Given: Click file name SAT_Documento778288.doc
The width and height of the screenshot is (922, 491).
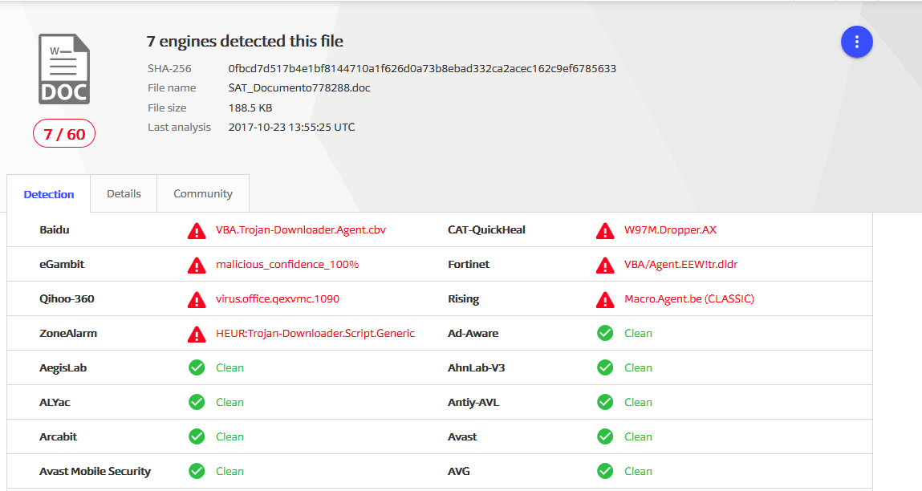Looking at the screenshot, I should tap(299, 87).
